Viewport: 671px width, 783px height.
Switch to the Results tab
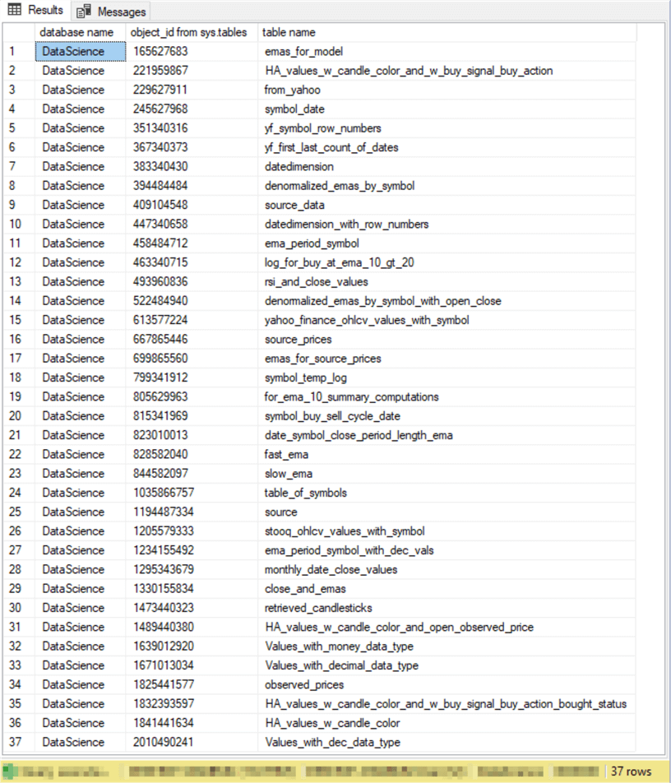pos(36,10)
